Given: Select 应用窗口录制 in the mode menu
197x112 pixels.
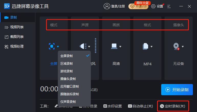Looking at the screenshot, I should point(74,86).
